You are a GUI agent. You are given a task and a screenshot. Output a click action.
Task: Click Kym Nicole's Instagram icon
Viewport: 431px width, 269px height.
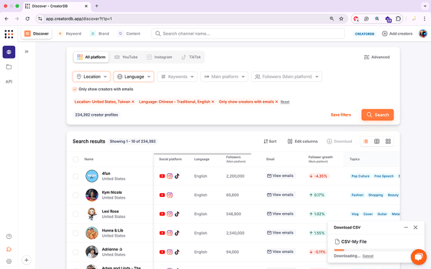pyautogui.click(x=170, y=195)
